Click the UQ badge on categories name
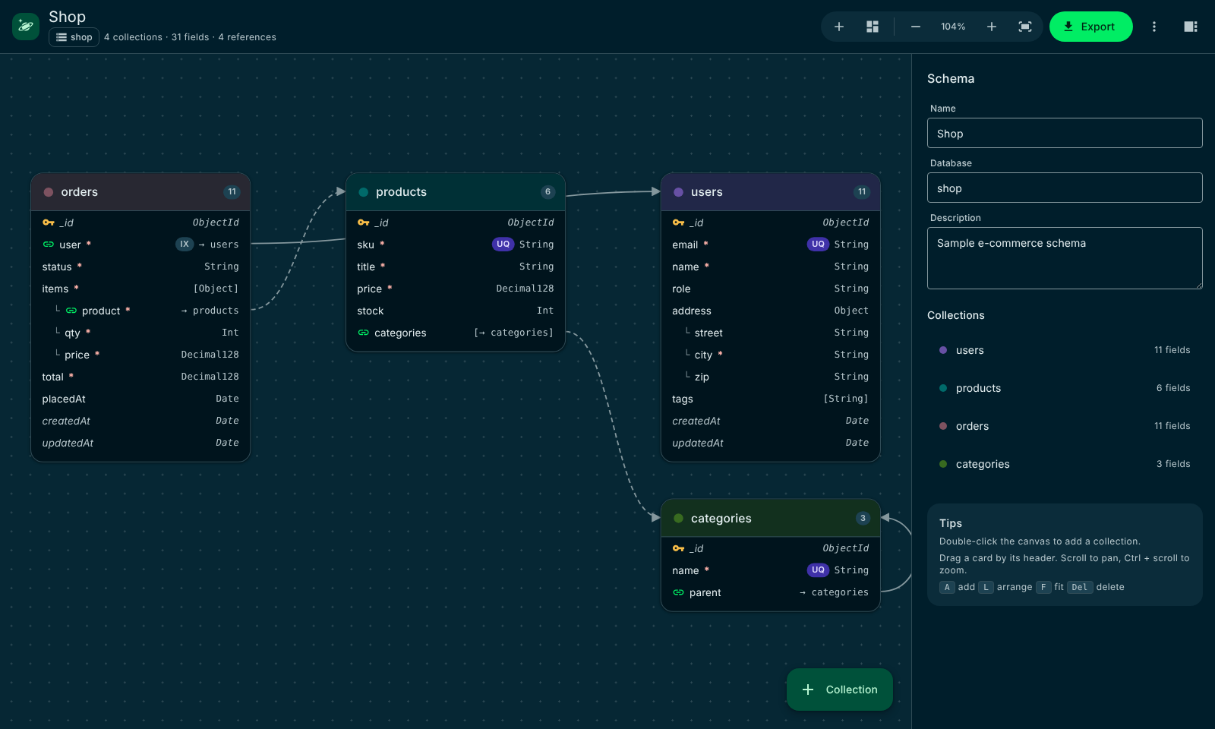This screenshot has height=729, width=1215. point(818,570)
